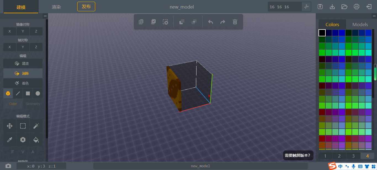The image size is (377, 170).
Task: Click the scissors crop size icon
Action: pyautogui.click(x=306, y=7)
